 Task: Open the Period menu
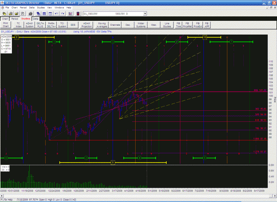(x=23, y=8)
